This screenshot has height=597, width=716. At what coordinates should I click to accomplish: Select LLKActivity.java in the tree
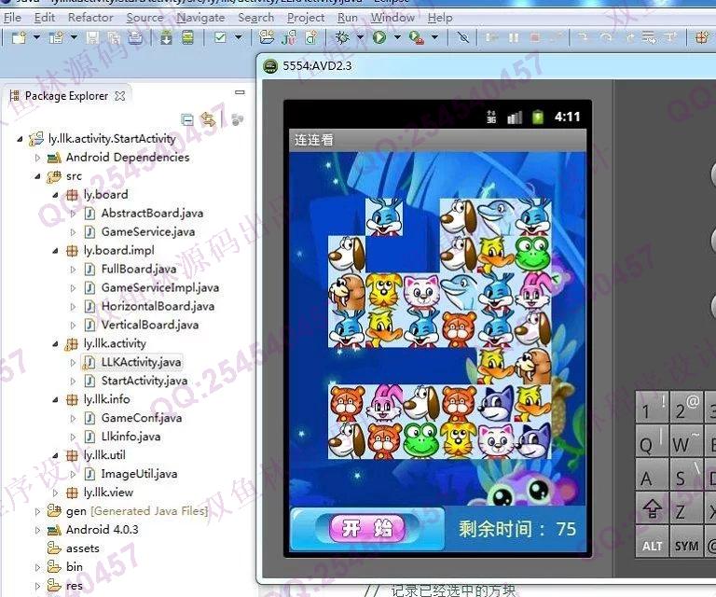pos(141,362)
